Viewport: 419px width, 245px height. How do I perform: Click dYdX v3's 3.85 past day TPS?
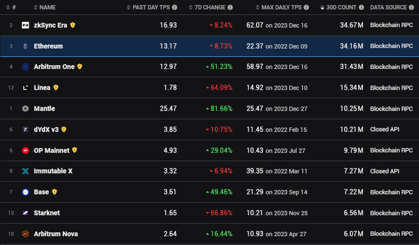170,129
